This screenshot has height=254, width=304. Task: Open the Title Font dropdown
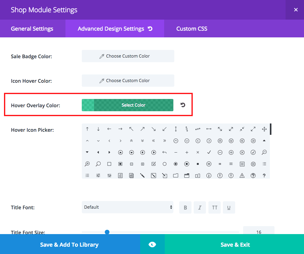point(128,207)
